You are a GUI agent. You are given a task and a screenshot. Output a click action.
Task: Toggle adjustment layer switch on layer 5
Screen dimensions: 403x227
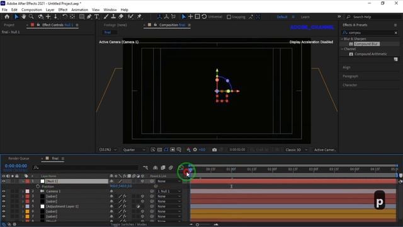click(138, 206)
